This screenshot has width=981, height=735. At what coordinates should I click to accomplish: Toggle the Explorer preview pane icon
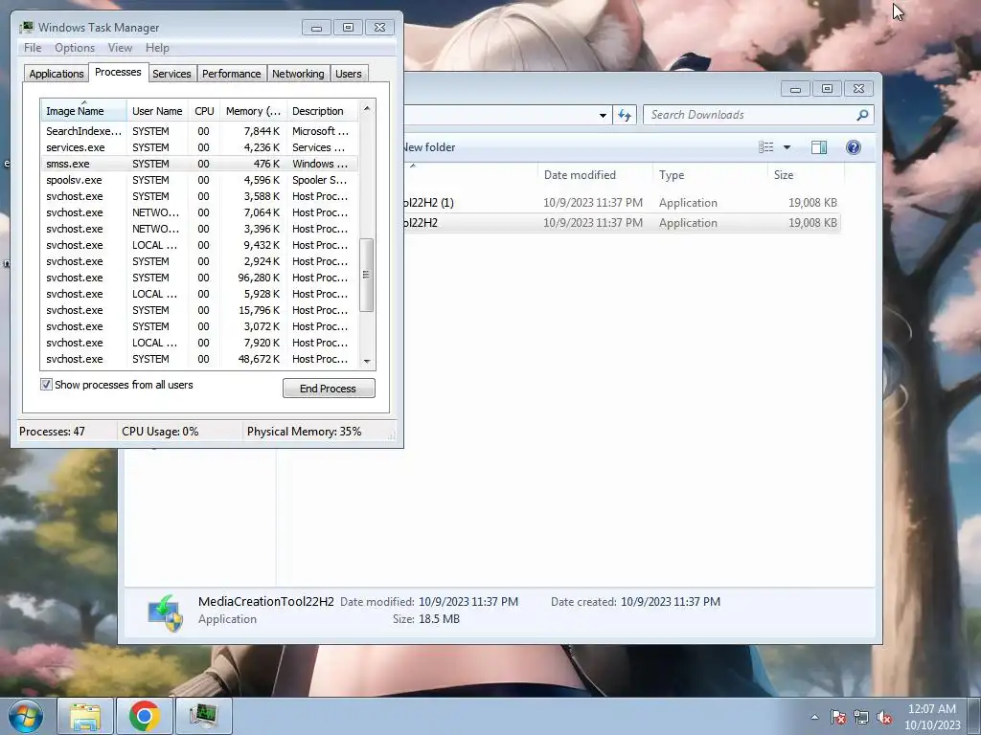point(819,146)
